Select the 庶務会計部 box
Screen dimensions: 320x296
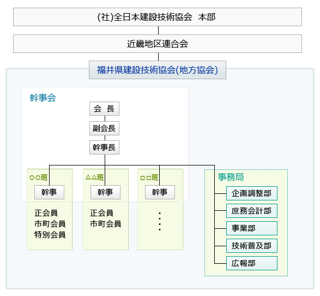(252, 211)
